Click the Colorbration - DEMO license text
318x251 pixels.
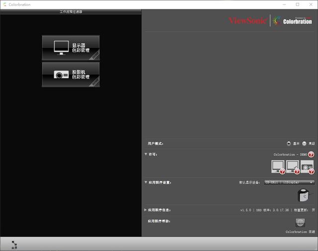click(x=290, y=155)
